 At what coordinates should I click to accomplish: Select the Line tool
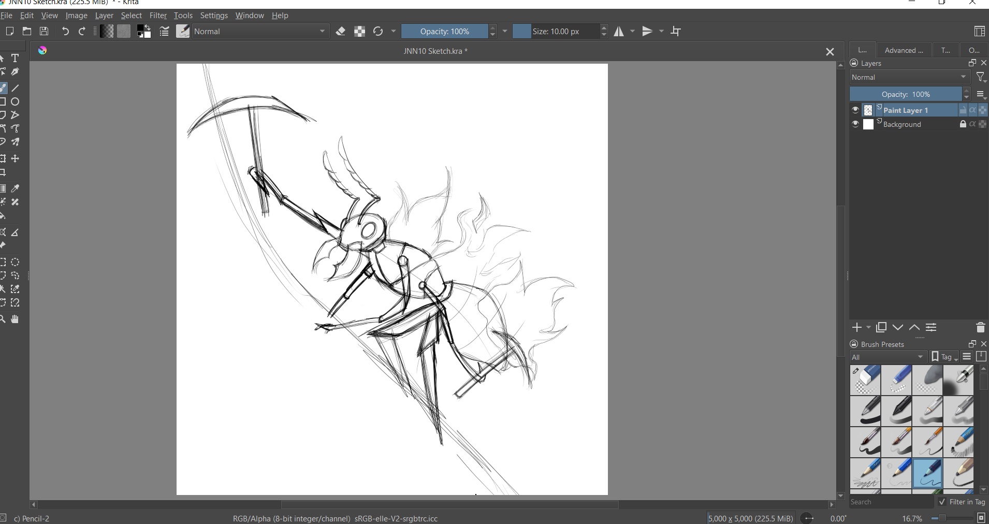point(15,88)
